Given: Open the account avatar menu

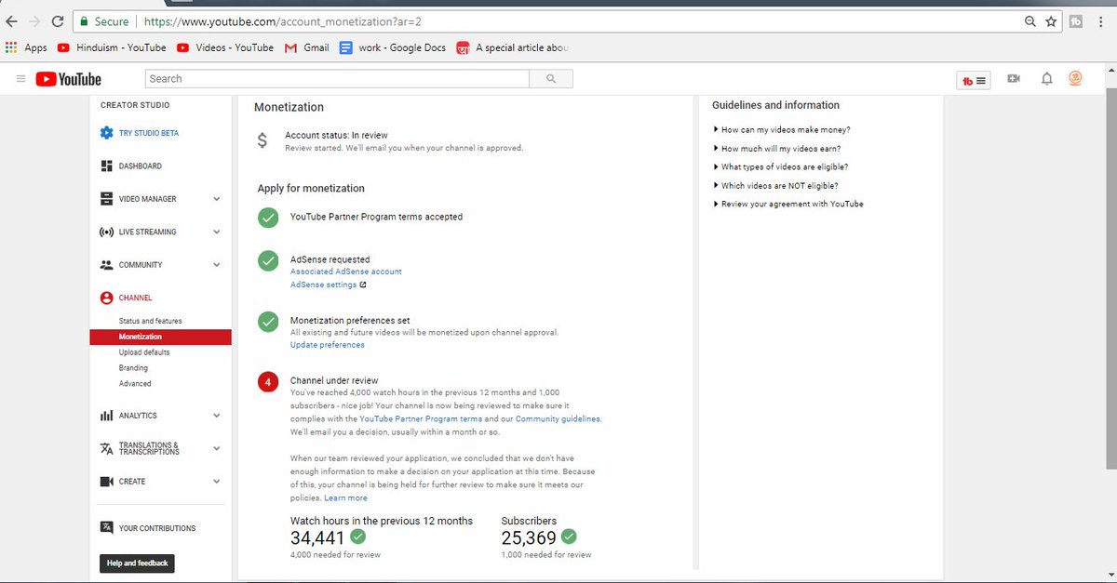Looking at the screenshot, I should pyautogui.click(x=1075, y=79).
